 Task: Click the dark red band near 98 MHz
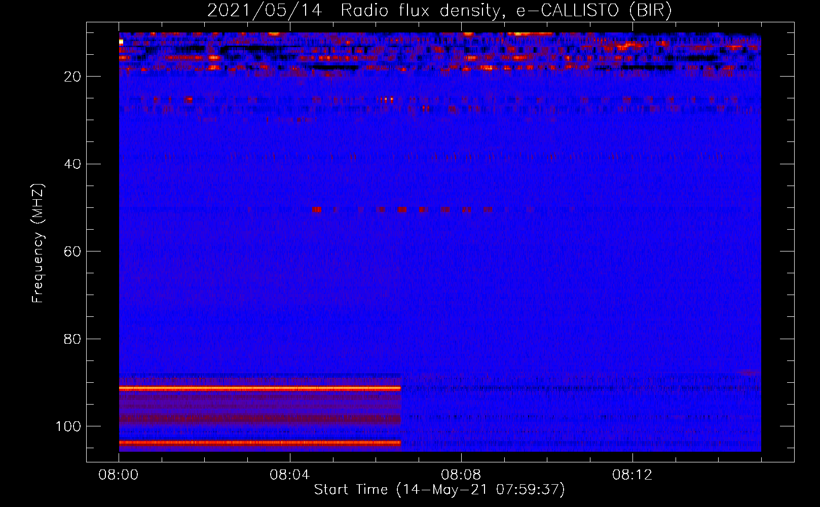(260, 419)
